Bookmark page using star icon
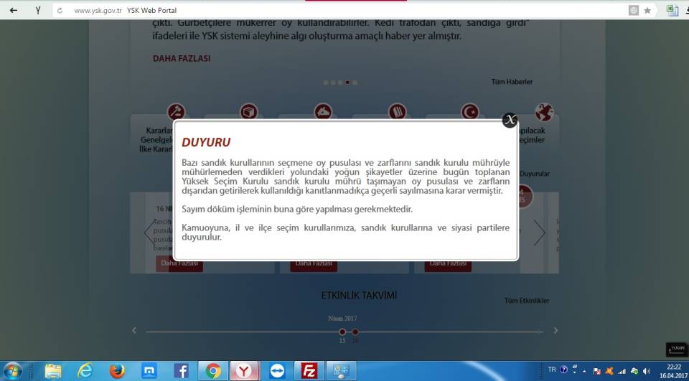Screen dimensions: 689x381 pyautogui.click(x=647, y=11)
